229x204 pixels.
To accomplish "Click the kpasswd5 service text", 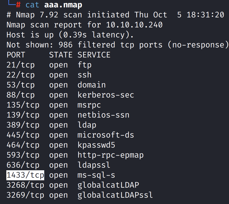I will pos(96,145).
